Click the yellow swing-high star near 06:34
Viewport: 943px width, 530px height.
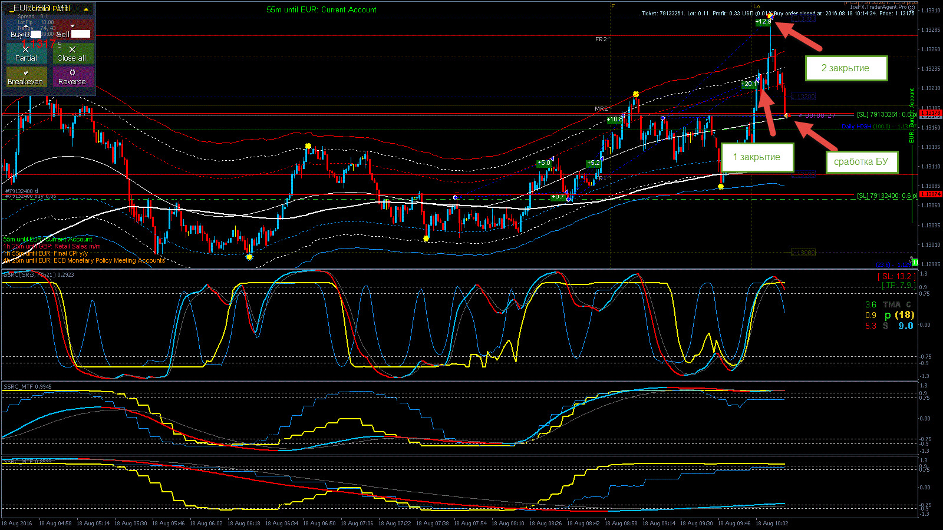(308, 146)
